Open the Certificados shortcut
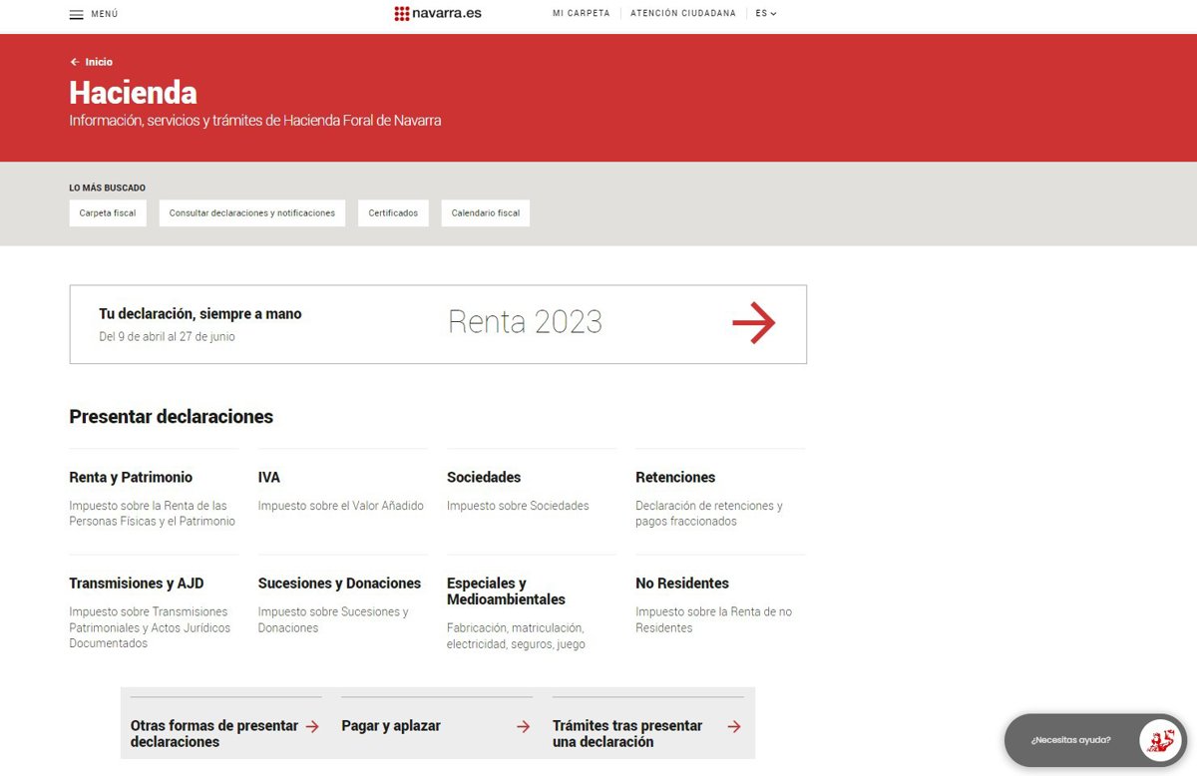Image resolution: width=1197 pixels, height=776 pixels. pyautogui.click(x=393, y=213)
